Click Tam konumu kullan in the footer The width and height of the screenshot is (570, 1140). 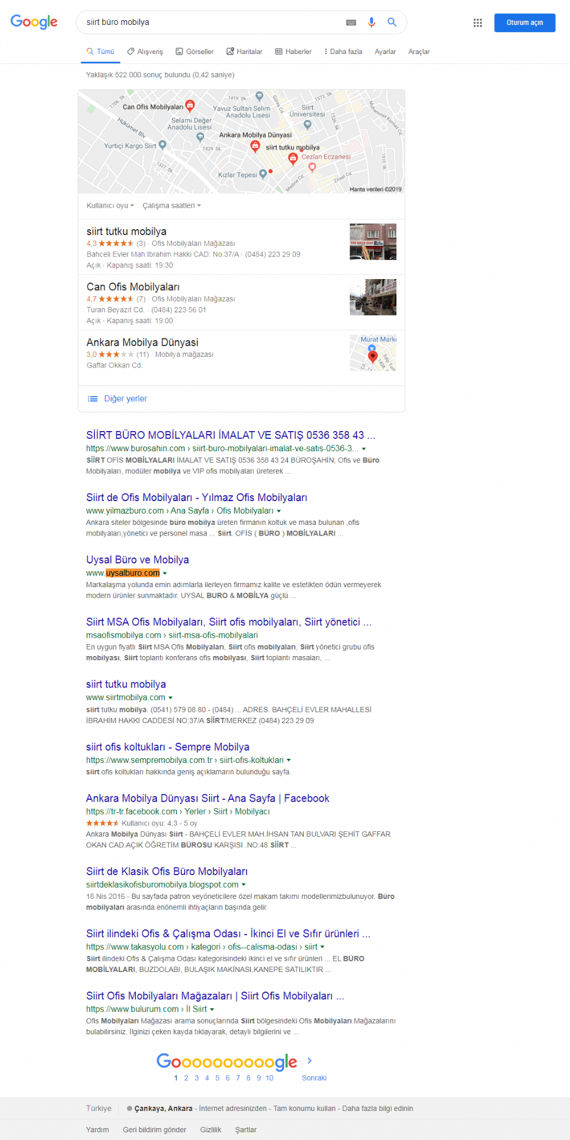305,1109
